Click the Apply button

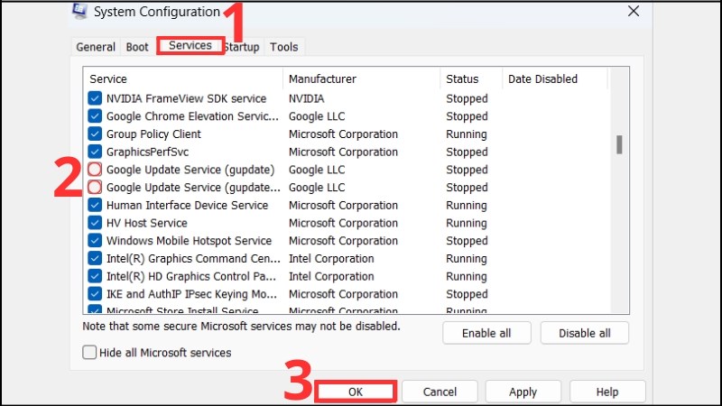coord(523,392)
